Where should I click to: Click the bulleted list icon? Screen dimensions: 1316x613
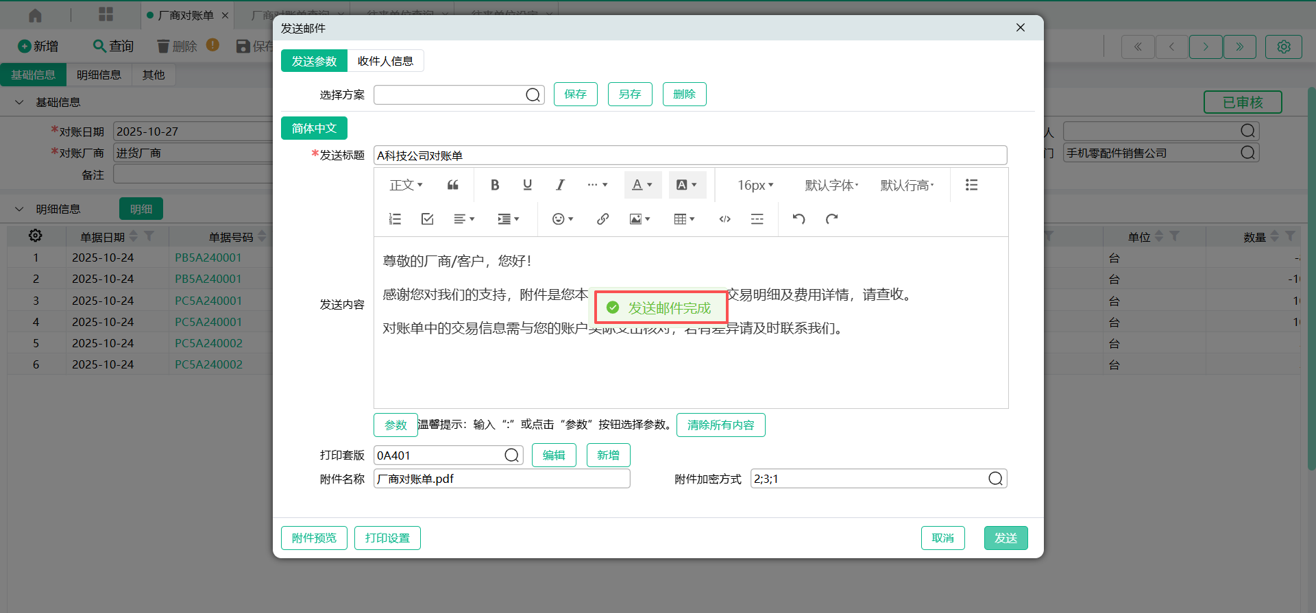pos(971,185)
